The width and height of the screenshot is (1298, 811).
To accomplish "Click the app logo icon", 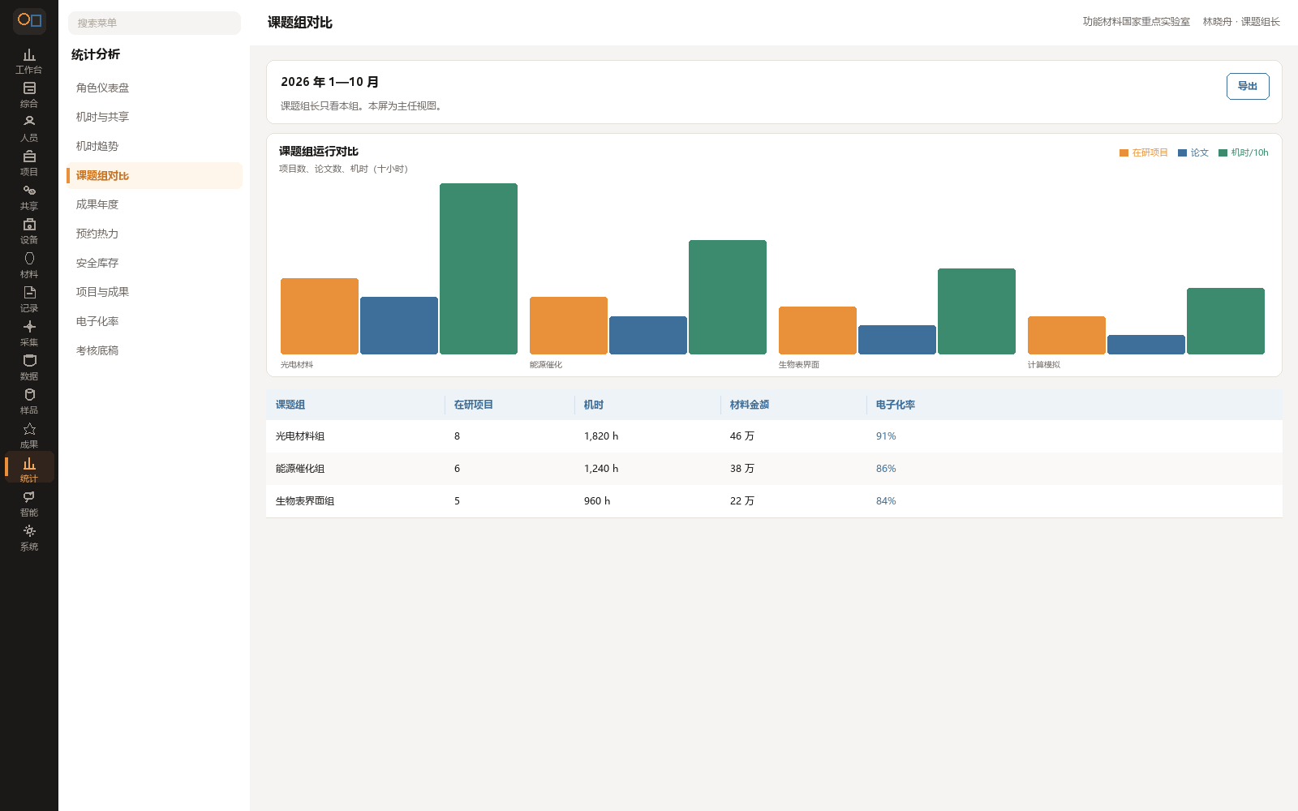I will (x=29, y=20).
